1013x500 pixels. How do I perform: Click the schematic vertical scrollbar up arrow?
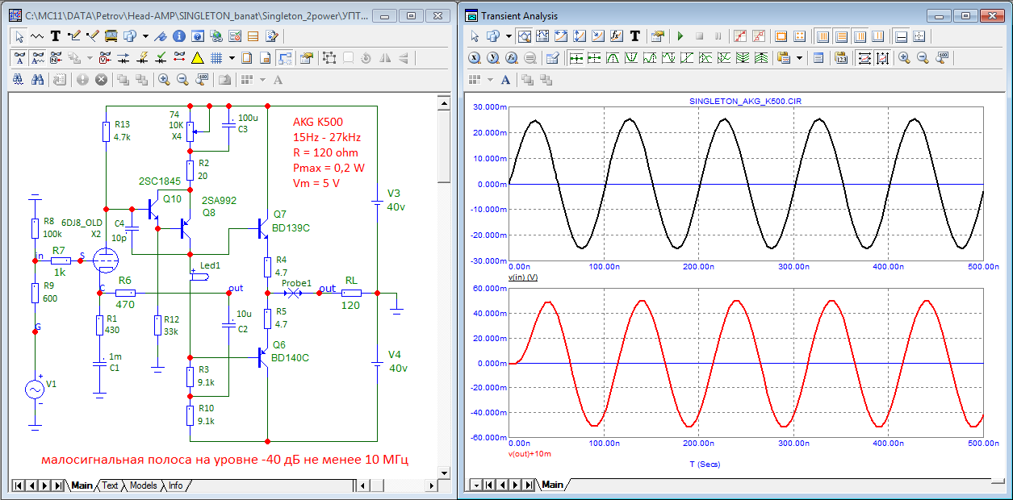point(443,102)
